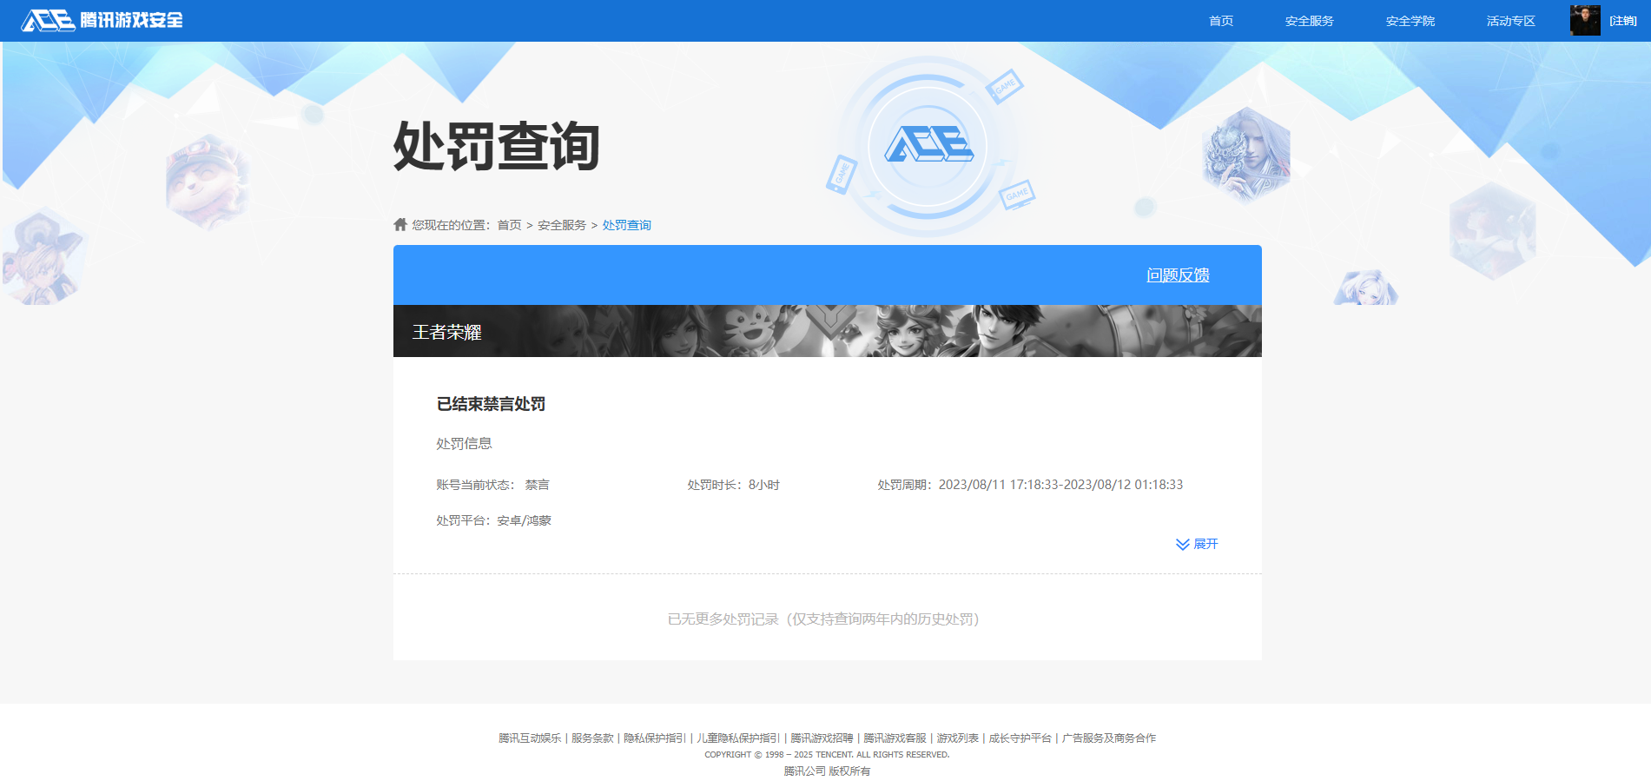Go to 安全服务 in the breadcrumb

(x=562, y=225)
